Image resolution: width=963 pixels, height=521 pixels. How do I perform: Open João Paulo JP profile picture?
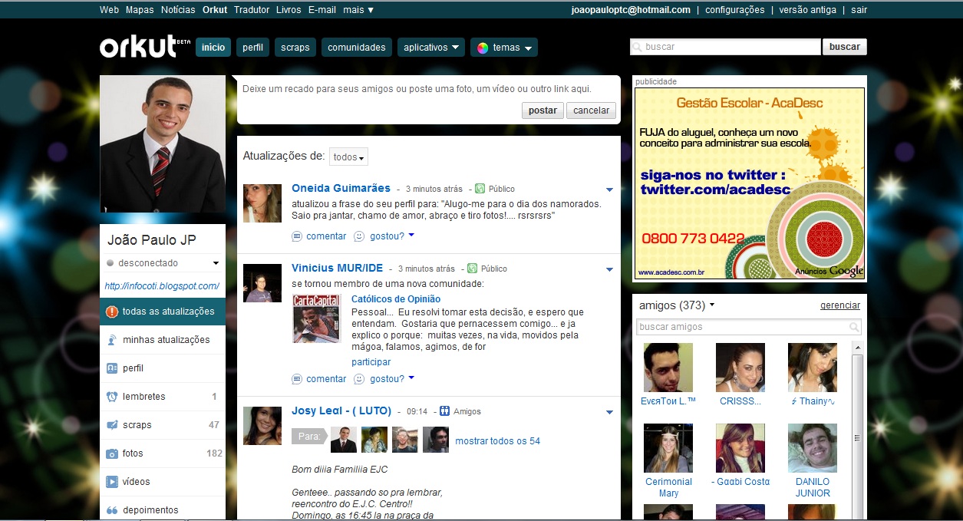(163, 143)
